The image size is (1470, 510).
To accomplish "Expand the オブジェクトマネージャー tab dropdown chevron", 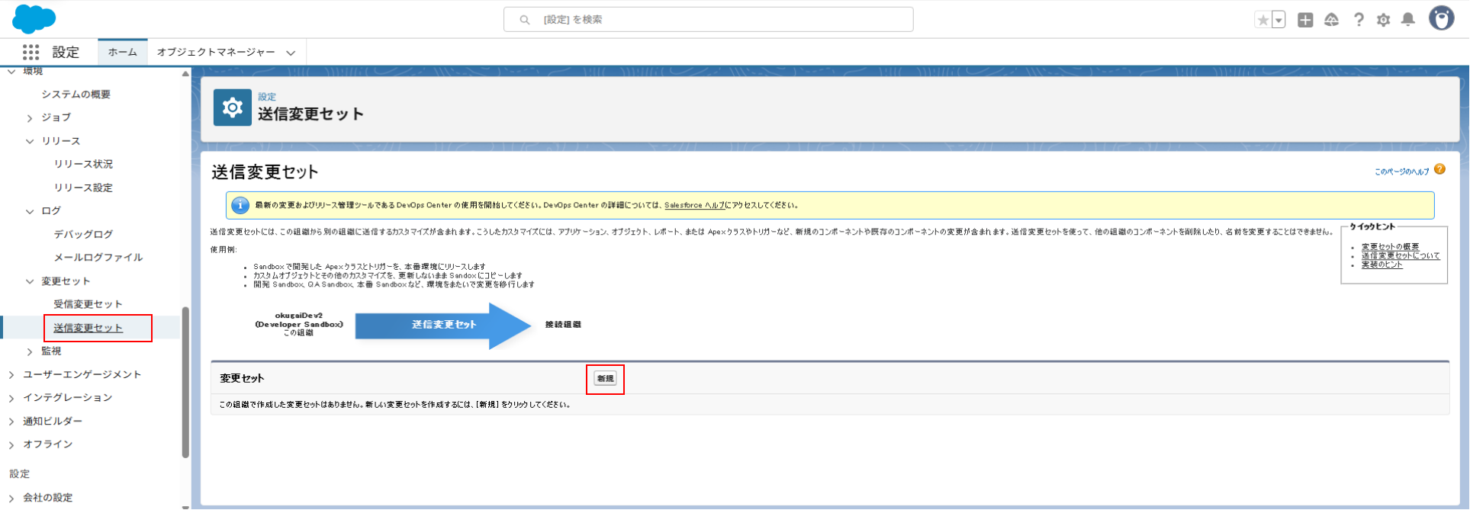I will click(x=291, y=53).
